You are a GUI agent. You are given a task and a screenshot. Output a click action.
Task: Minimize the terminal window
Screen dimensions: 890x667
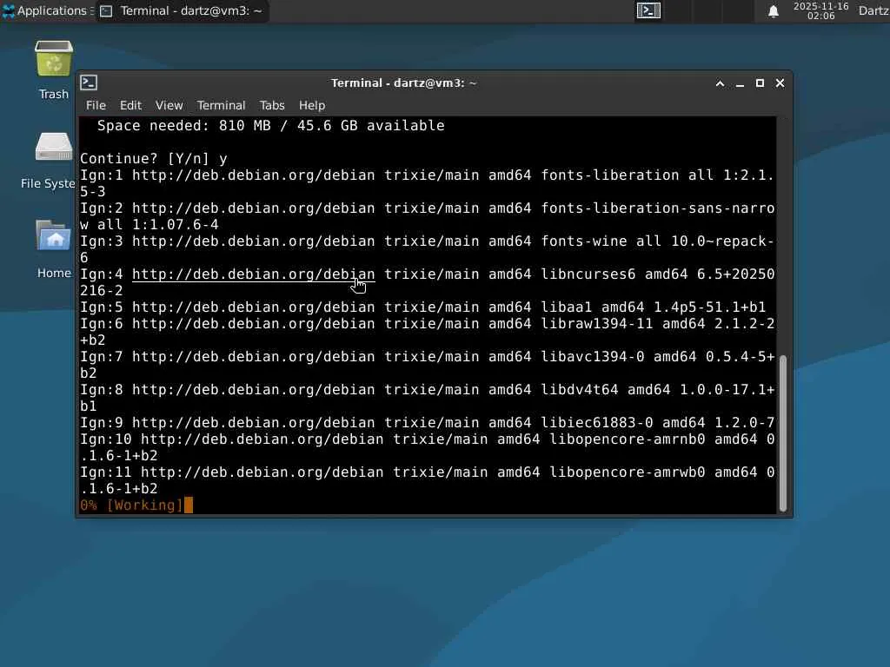click(740, 83)
